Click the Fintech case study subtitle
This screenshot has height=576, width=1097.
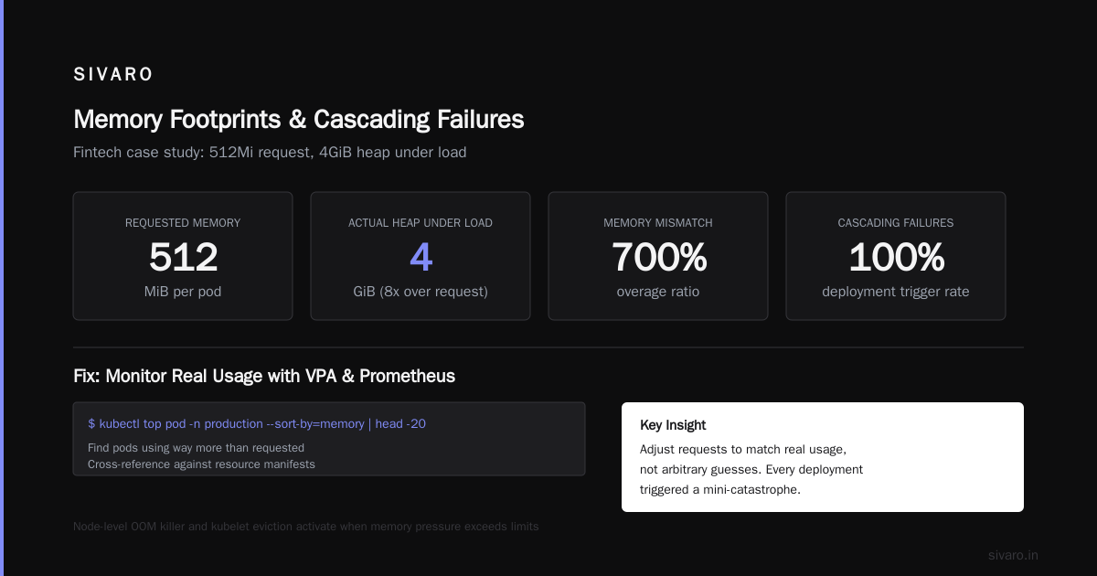tap(270, 153)
